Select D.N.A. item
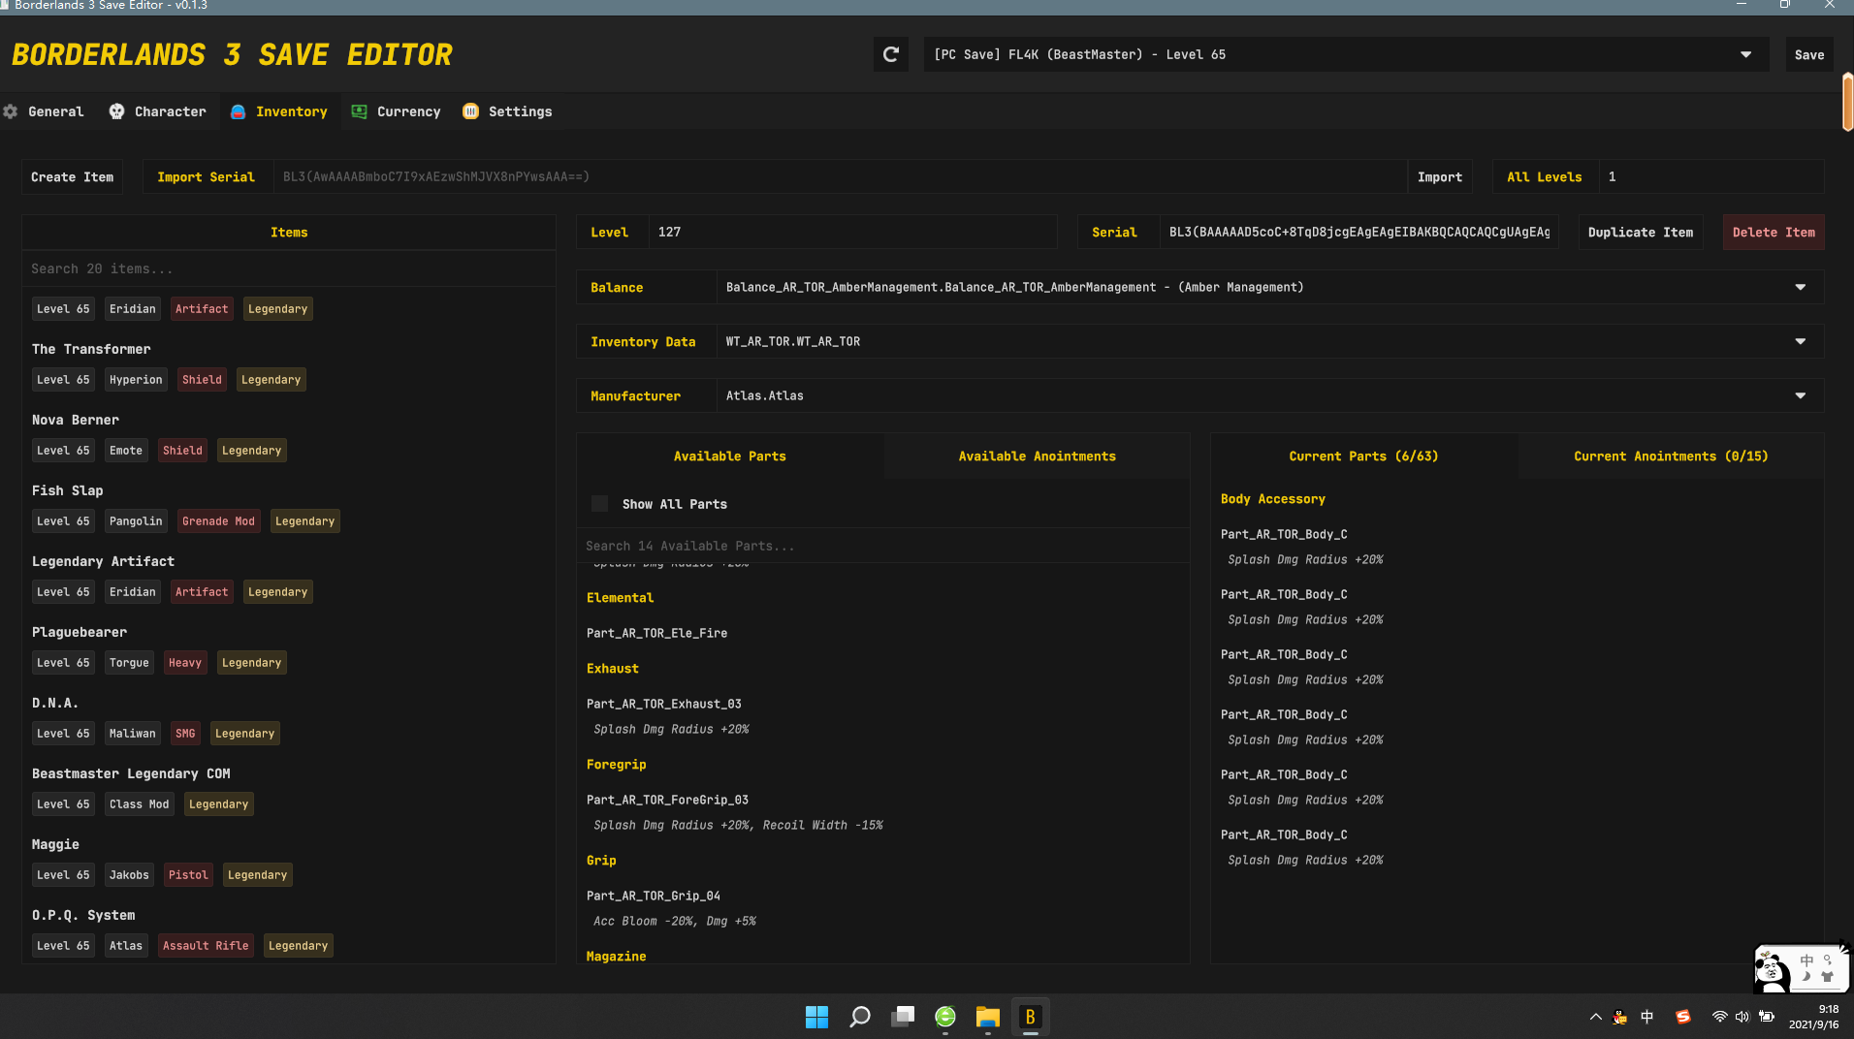The width and height of the screenshot is (1854, 1039). [289, 720]
